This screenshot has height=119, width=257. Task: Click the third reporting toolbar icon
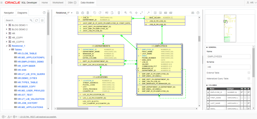166,13
